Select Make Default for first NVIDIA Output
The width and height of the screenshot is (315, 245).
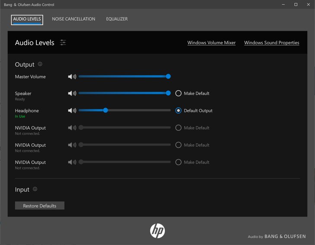[x=178, y=128]
